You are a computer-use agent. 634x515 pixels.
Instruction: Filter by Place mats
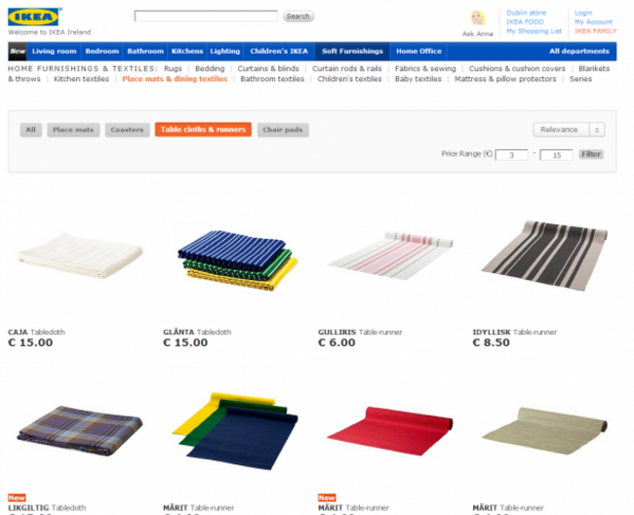[x=73, y=130]
